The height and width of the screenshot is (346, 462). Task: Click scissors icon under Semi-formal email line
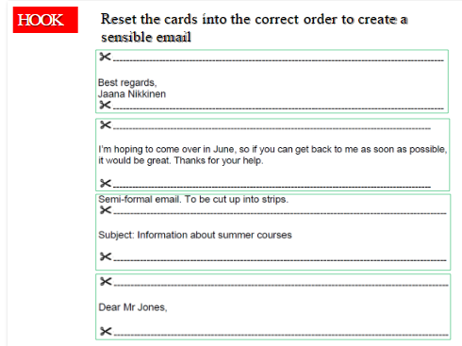click(x=106, y=210)
